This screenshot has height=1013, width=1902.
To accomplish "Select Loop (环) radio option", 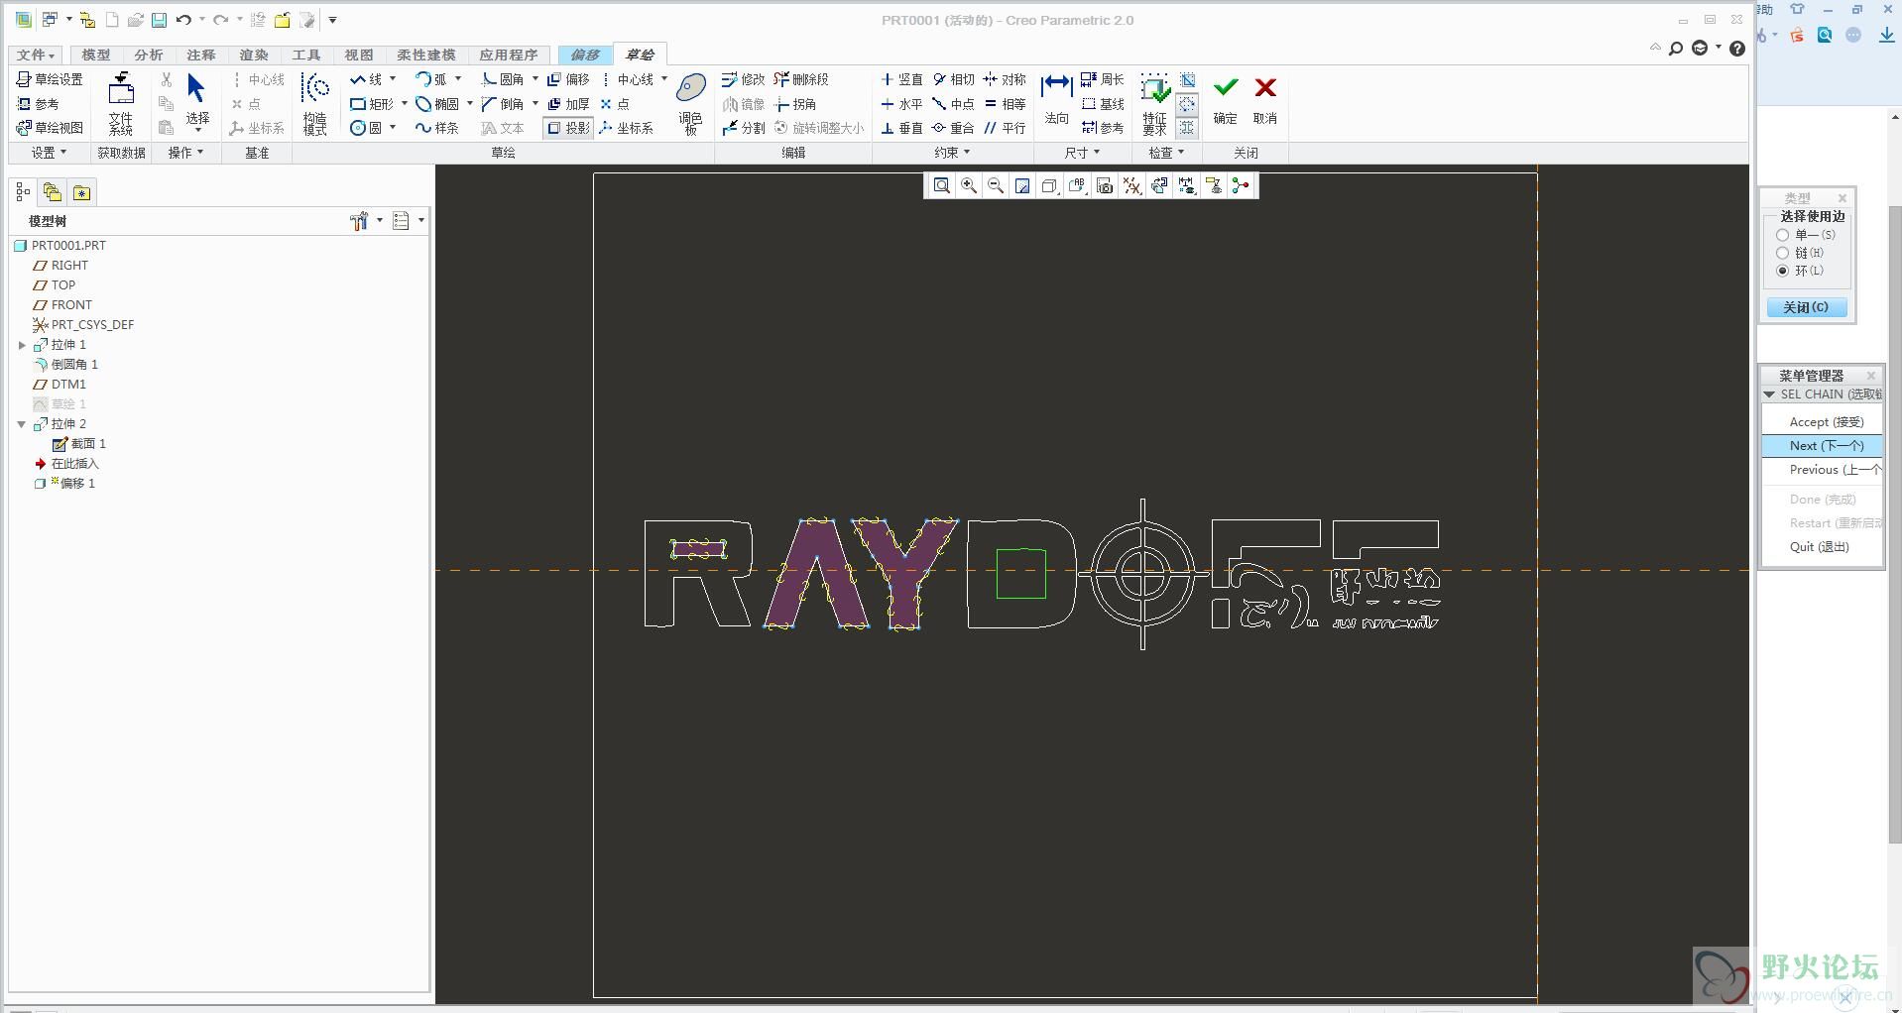I will tap(1783, 271).
